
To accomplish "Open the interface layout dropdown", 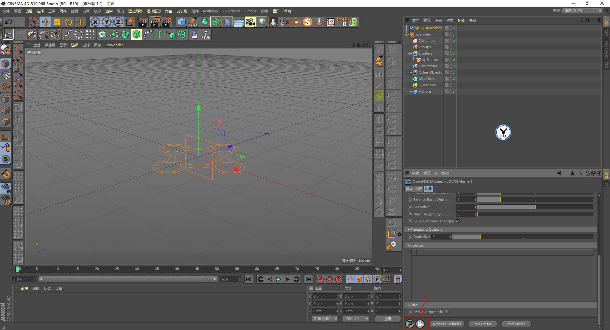I will tap(582, 11).
